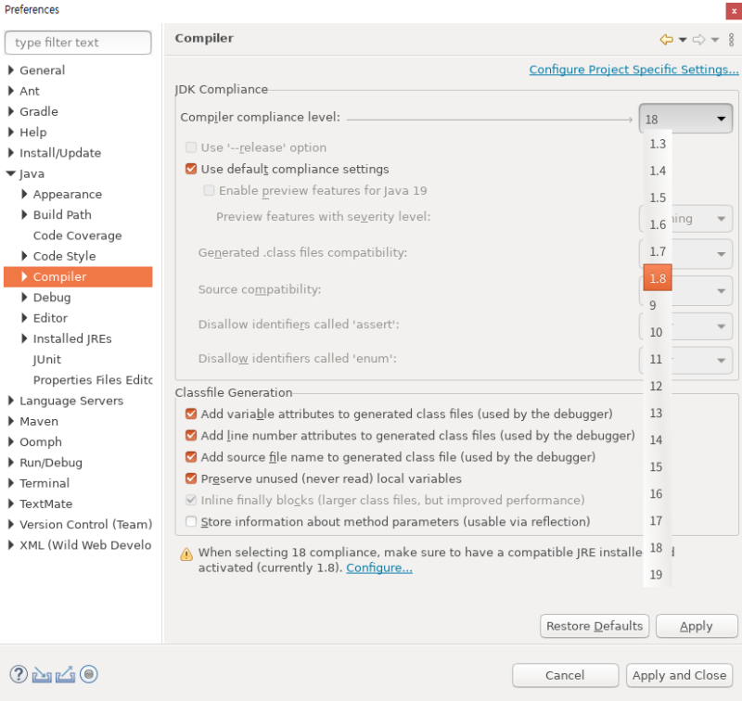This screenshot has width=742, height=701.
Task: Open the Help icon in preferences dialog
Action: pyautogui.click(x=17, y=674)
